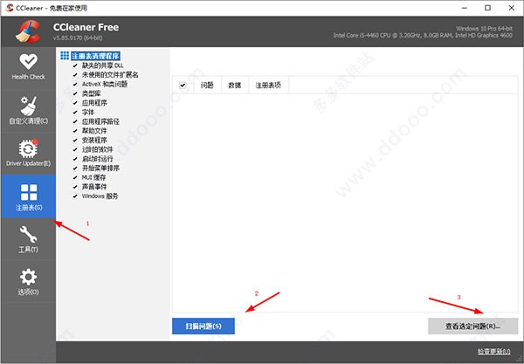Toggle 开始菜单排序 checkbox

tap(75, 168)
